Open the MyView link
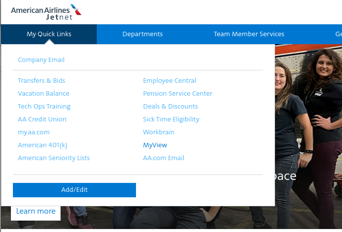This screenshot has height=232, width=342. (155, 145)
